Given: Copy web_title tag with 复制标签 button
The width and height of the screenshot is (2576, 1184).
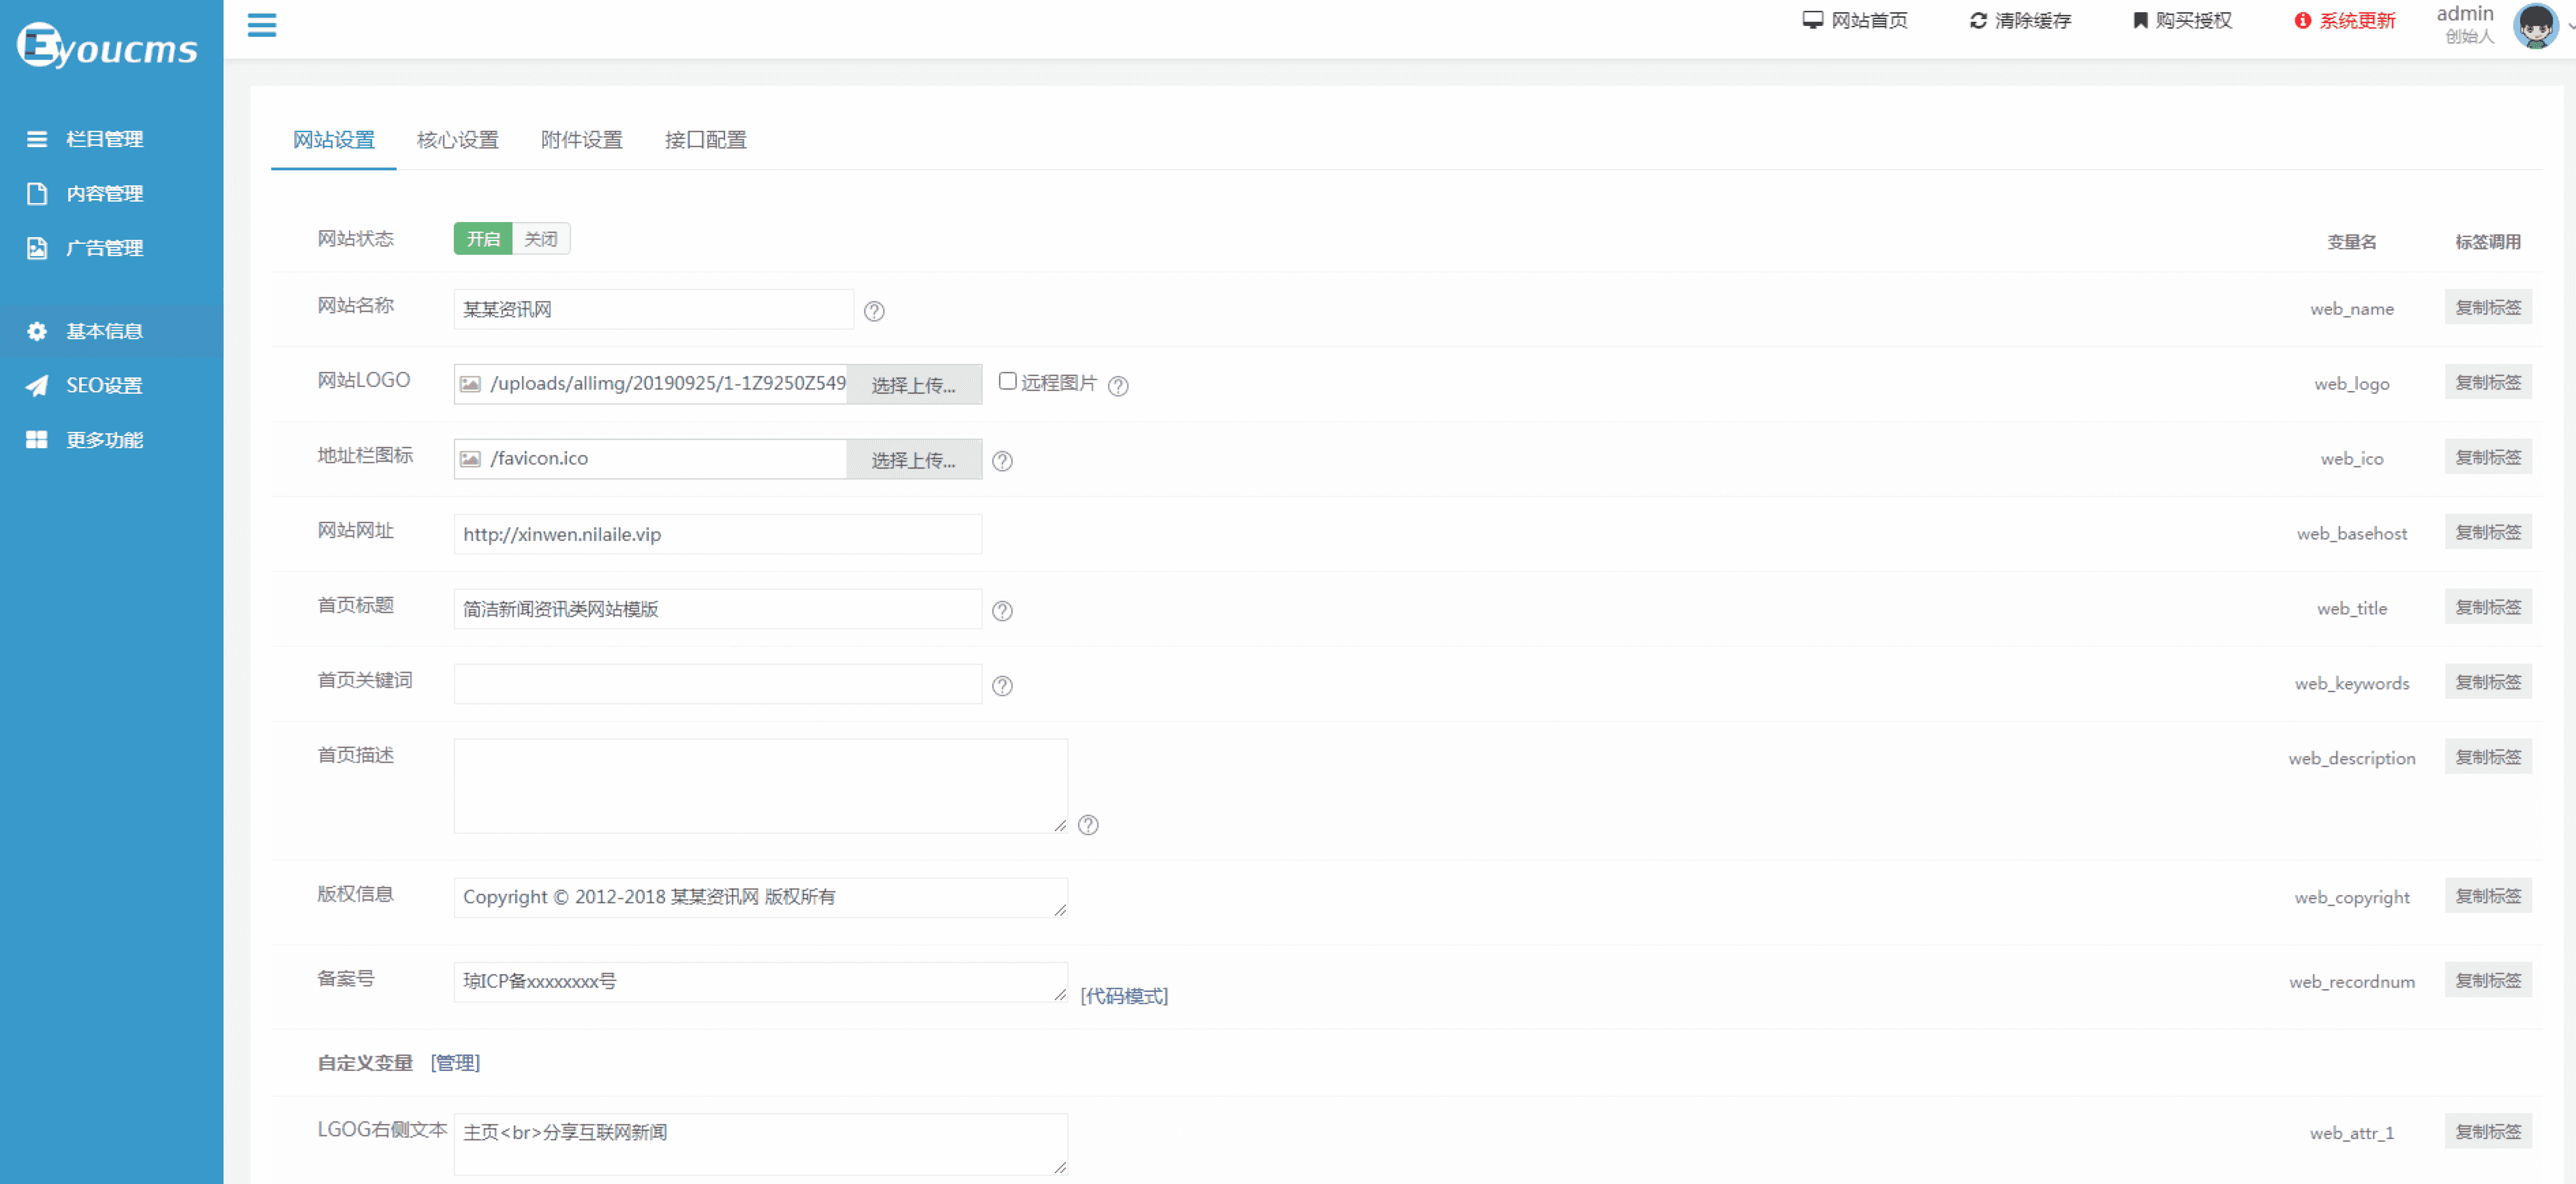Looking at the screenshot, I should click(2488, 606).
